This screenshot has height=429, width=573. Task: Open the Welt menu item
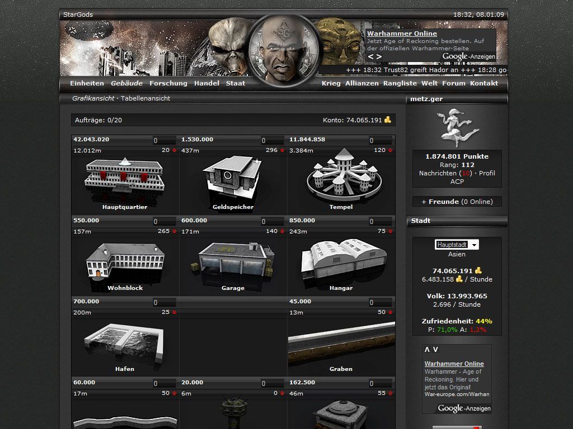coord(429,83)
